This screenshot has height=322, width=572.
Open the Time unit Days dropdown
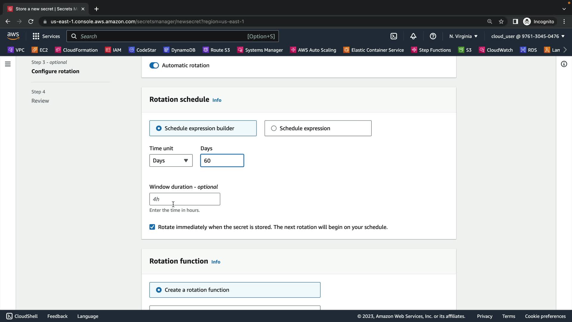click(171, 160)
